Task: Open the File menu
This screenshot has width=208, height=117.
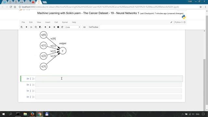Action: [x=23, y=22]
